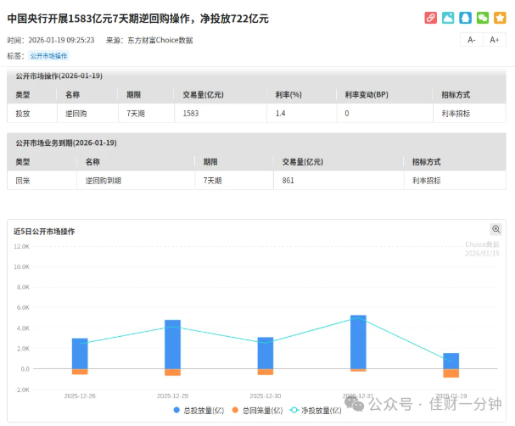Click the article headline about 1583亿元 reverse repo
Viewport: 515px width, 426px height.
tap(138, 19)
